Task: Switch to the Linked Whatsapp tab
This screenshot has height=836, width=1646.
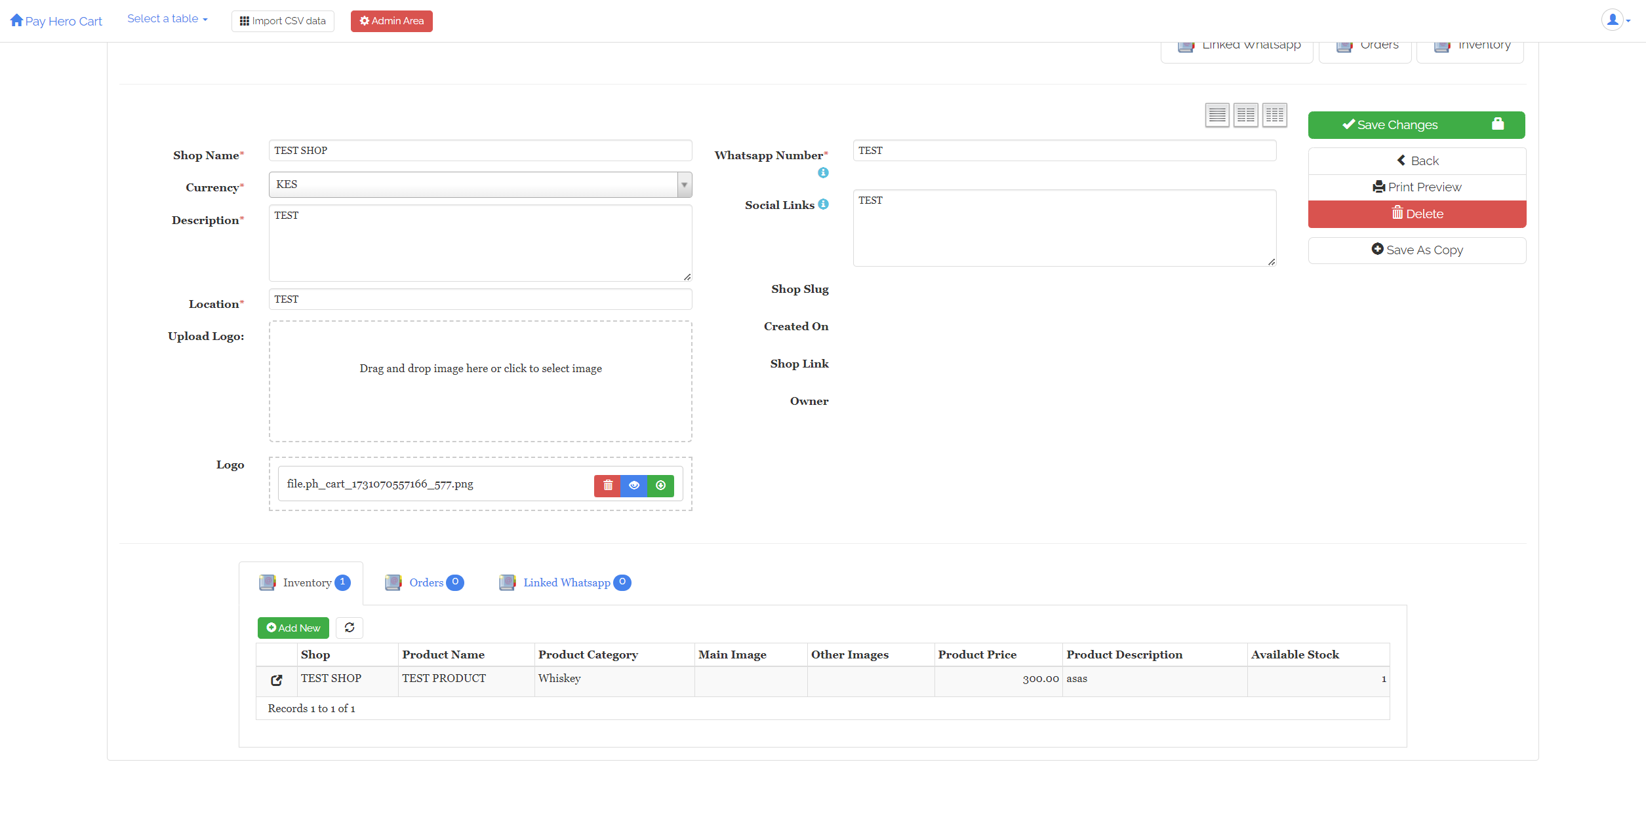Action: click(565, 582)
